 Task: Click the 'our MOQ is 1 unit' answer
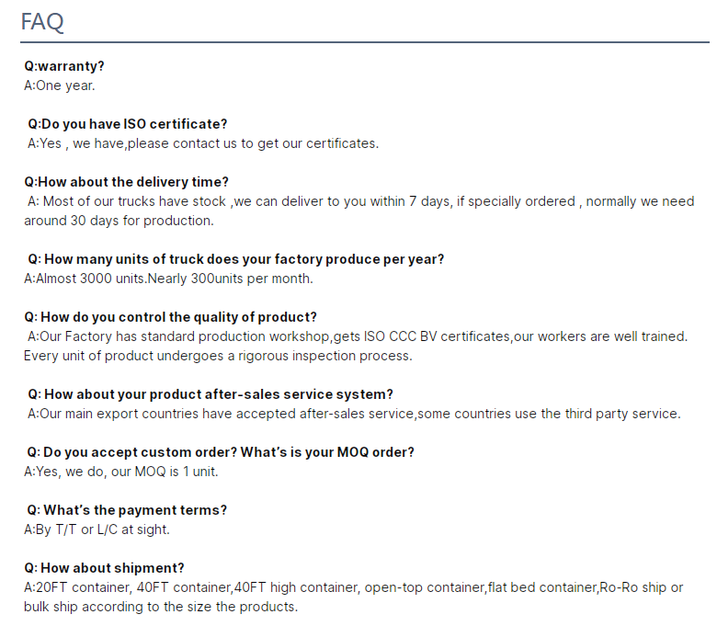click(121, 472)
